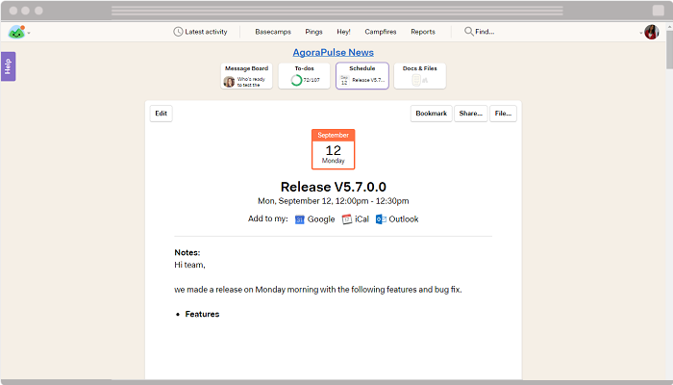Click the Bookmark button
Viewport: 673px width, 385px height.
click(431, 114)
